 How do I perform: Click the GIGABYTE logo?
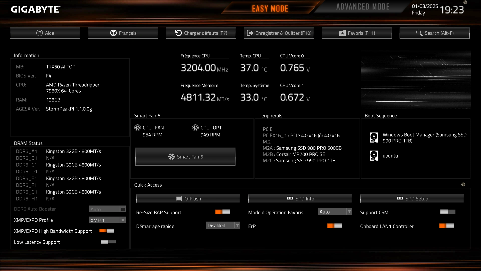pyautogui.click(x=36, y=10)
